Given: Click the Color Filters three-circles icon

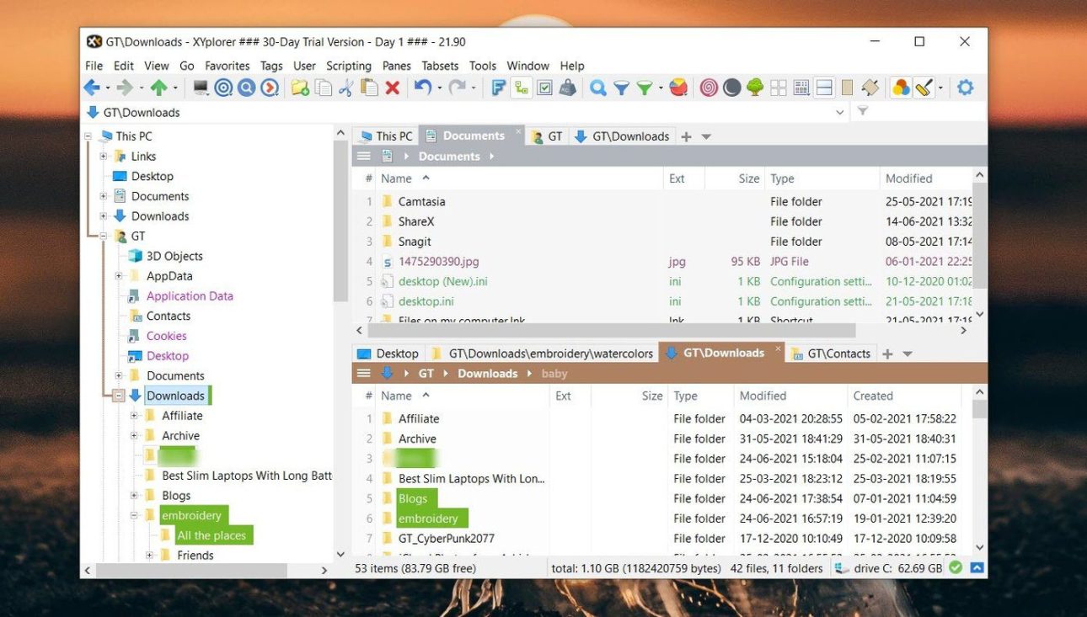Looking at the screenshot, I should [901, 88].
